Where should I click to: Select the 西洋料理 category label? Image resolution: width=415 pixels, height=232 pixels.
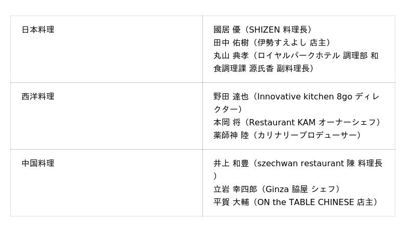38,97
